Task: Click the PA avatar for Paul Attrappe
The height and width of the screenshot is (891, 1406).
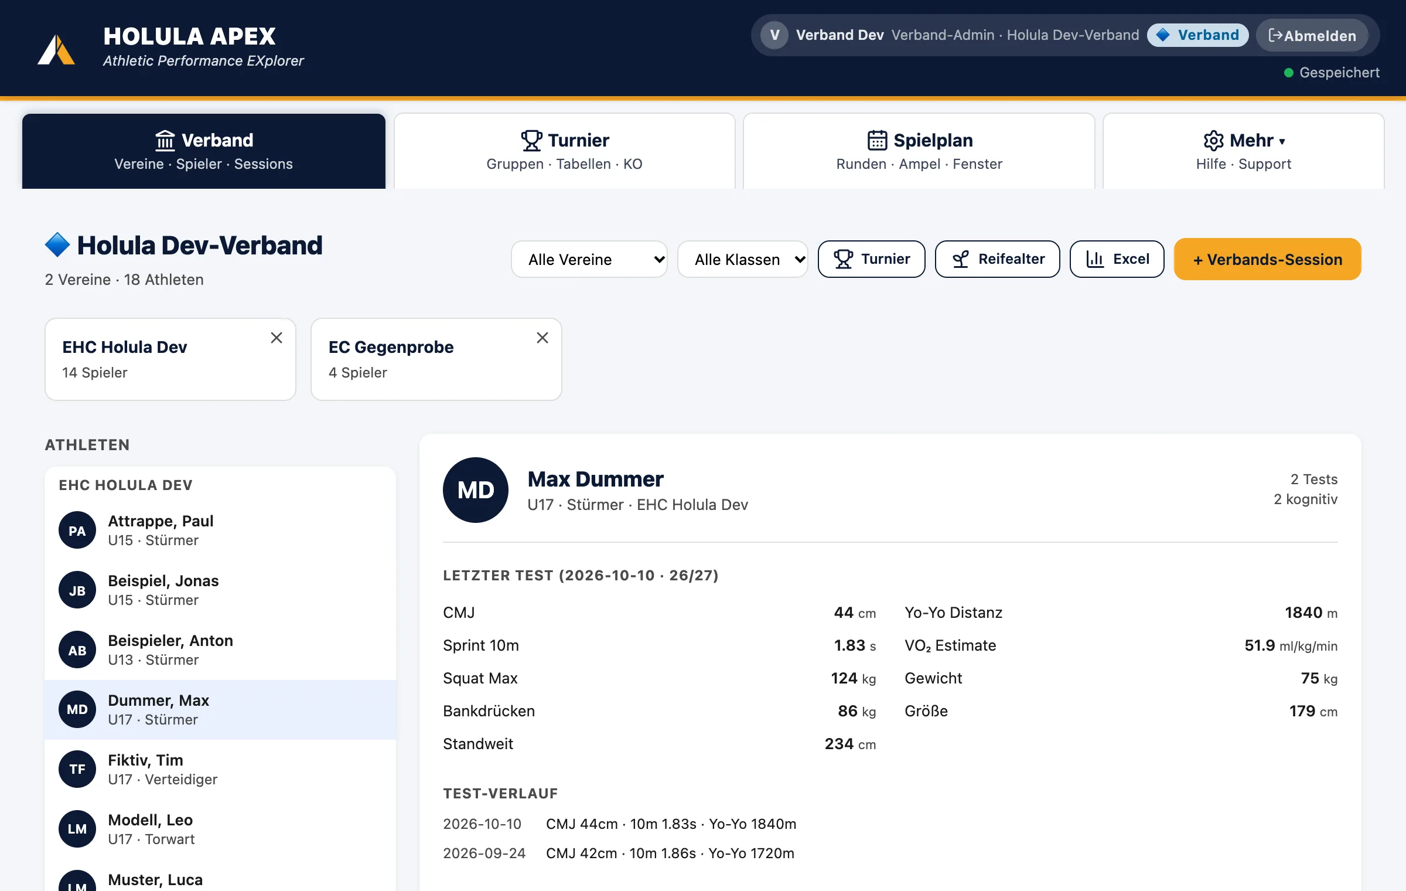Action: coord(77,530)
